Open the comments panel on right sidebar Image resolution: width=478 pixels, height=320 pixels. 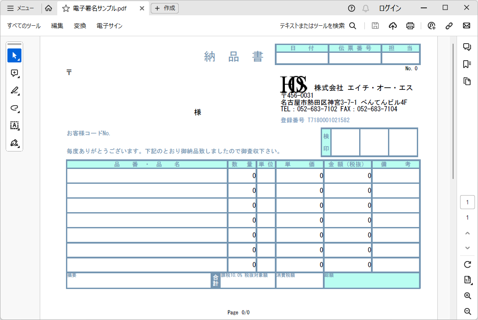467,47
